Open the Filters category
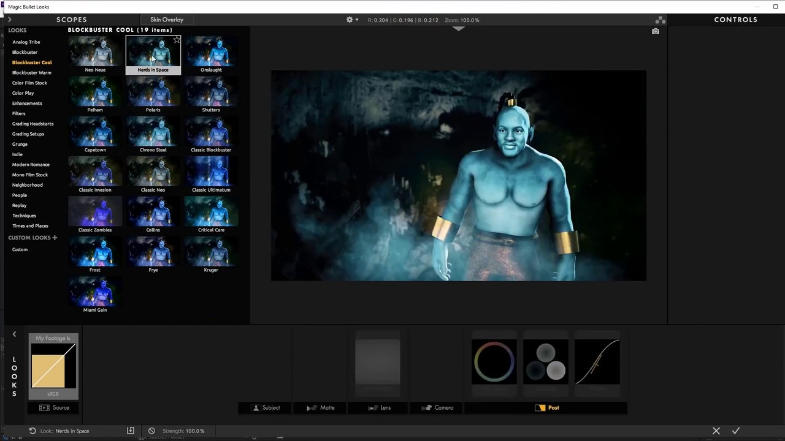The height and width of the screenshot is (441, 785). pos(18,113)
